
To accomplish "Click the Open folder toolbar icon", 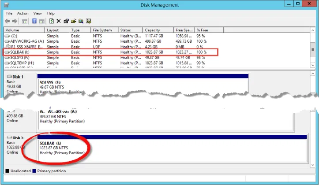I will (73, 21).
